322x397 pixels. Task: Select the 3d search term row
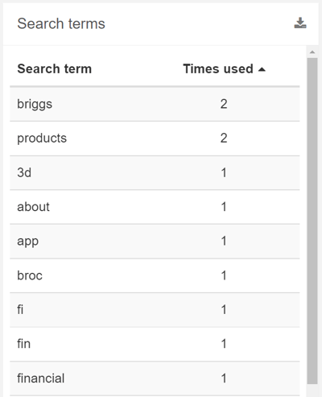(155, 172)
